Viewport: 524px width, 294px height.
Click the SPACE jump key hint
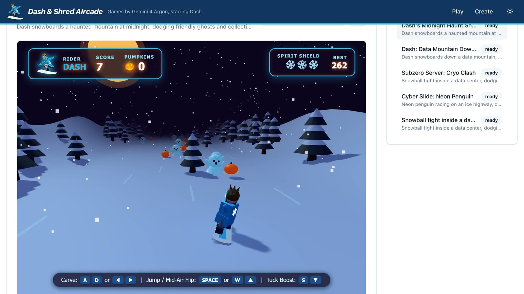click(x=210, y=280)
